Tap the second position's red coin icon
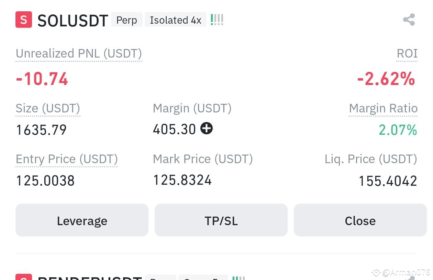 [24, 277]
